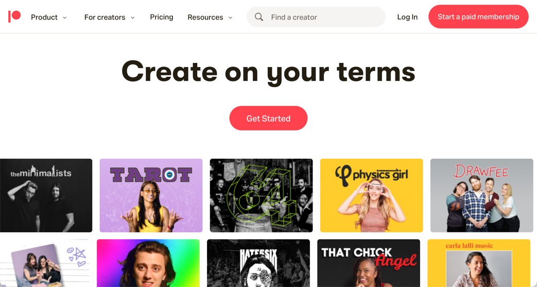Click Start a paid membership button

478,16
